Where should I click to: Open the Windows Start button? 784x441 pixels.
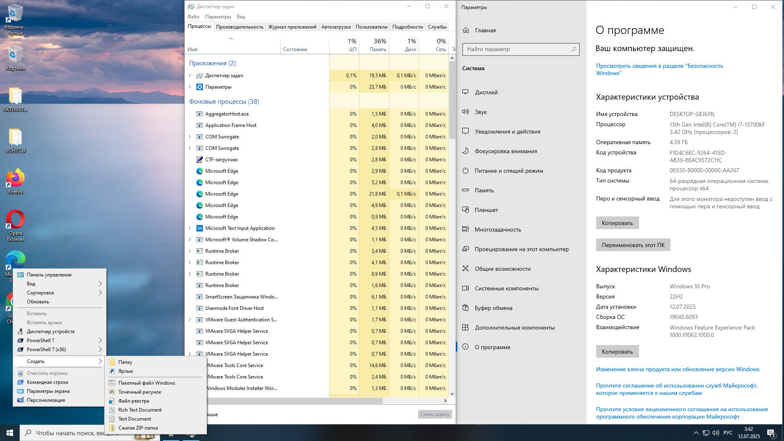[10, 433]
